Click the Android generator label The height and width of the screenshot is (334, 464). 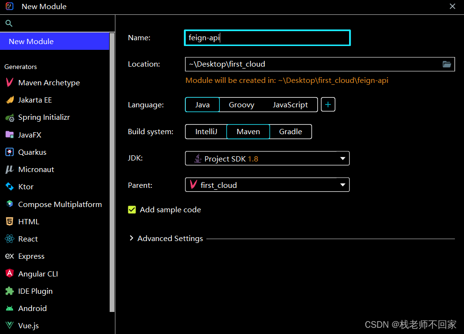click(x=32, y=309)
